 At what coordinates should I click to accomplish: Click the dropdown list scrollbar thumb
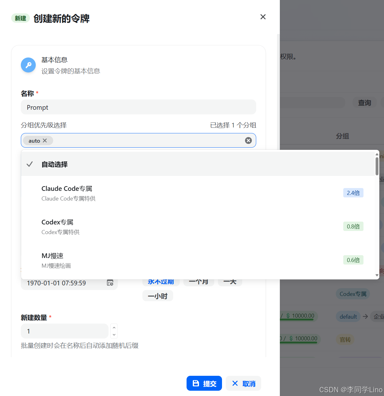(x=377, y=166)
